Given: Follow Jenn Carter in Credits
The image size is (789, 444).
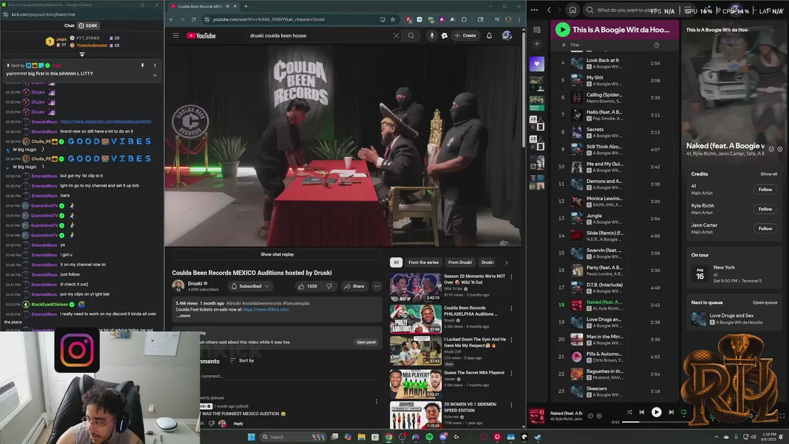Looking at the screenshot, I should pos(765,229).
